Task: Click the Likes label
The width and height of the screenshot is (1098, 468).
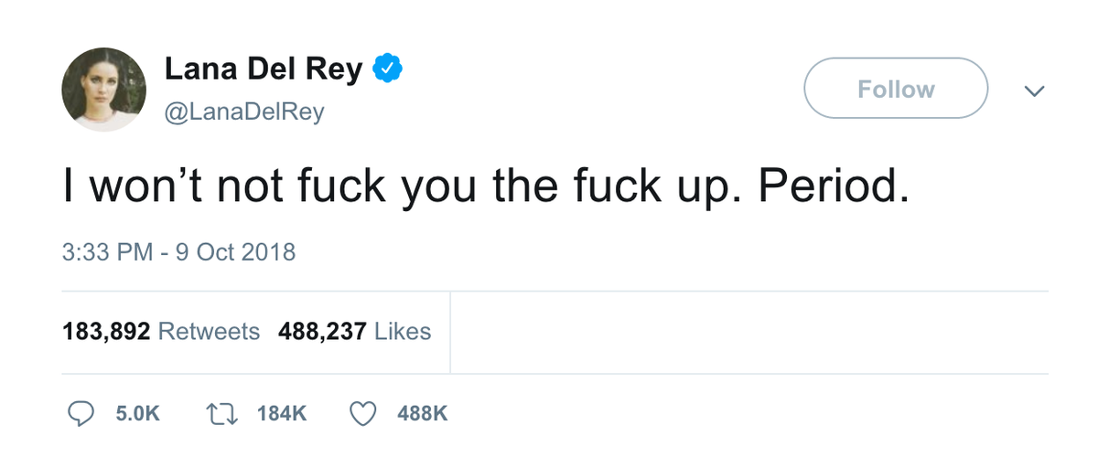Action: click(x=403, y=331)
